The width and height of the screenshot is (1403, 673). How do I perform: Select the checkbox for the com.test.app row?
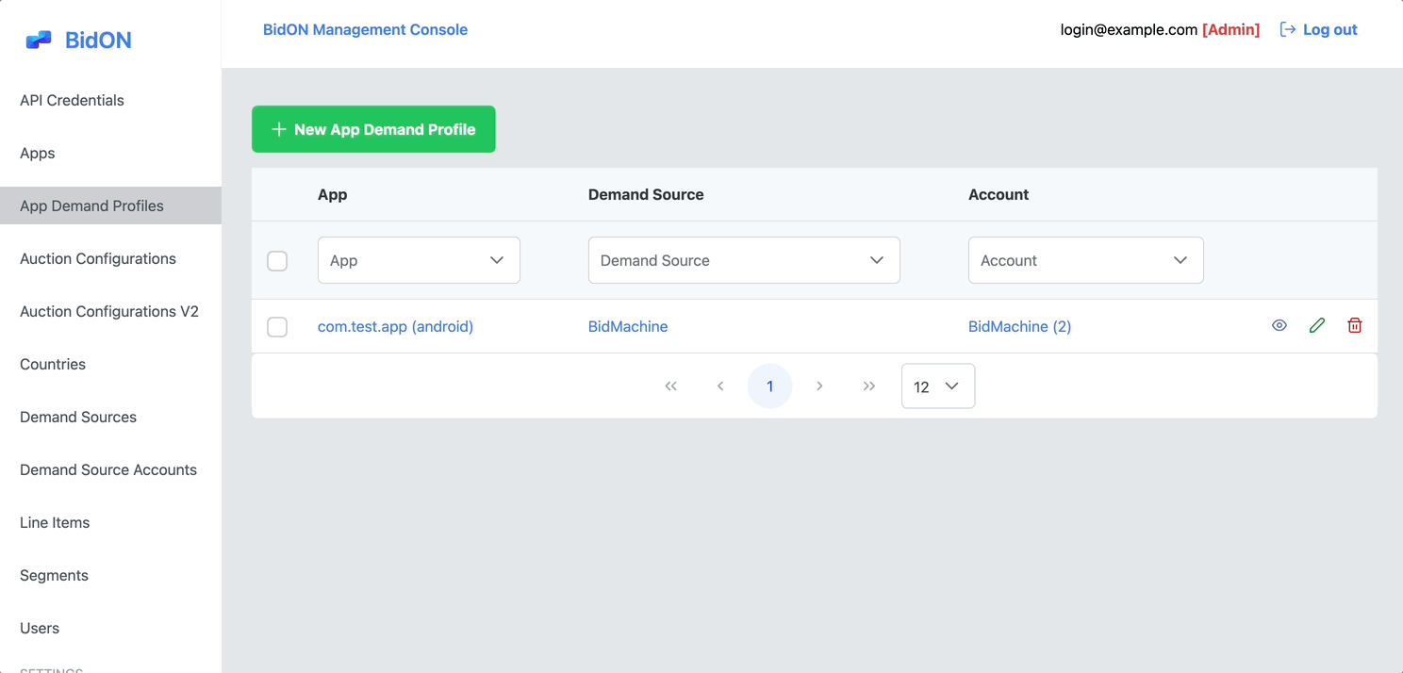277,326
